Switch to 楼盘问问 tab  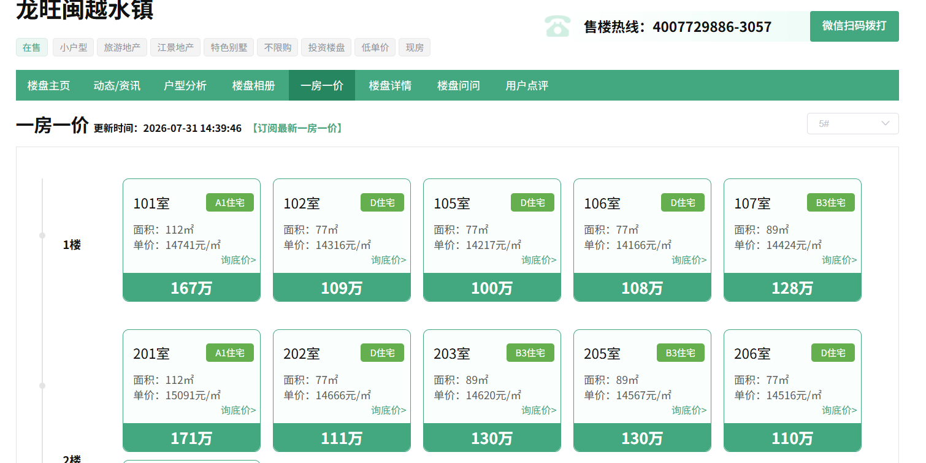click(x=459, y=85)
